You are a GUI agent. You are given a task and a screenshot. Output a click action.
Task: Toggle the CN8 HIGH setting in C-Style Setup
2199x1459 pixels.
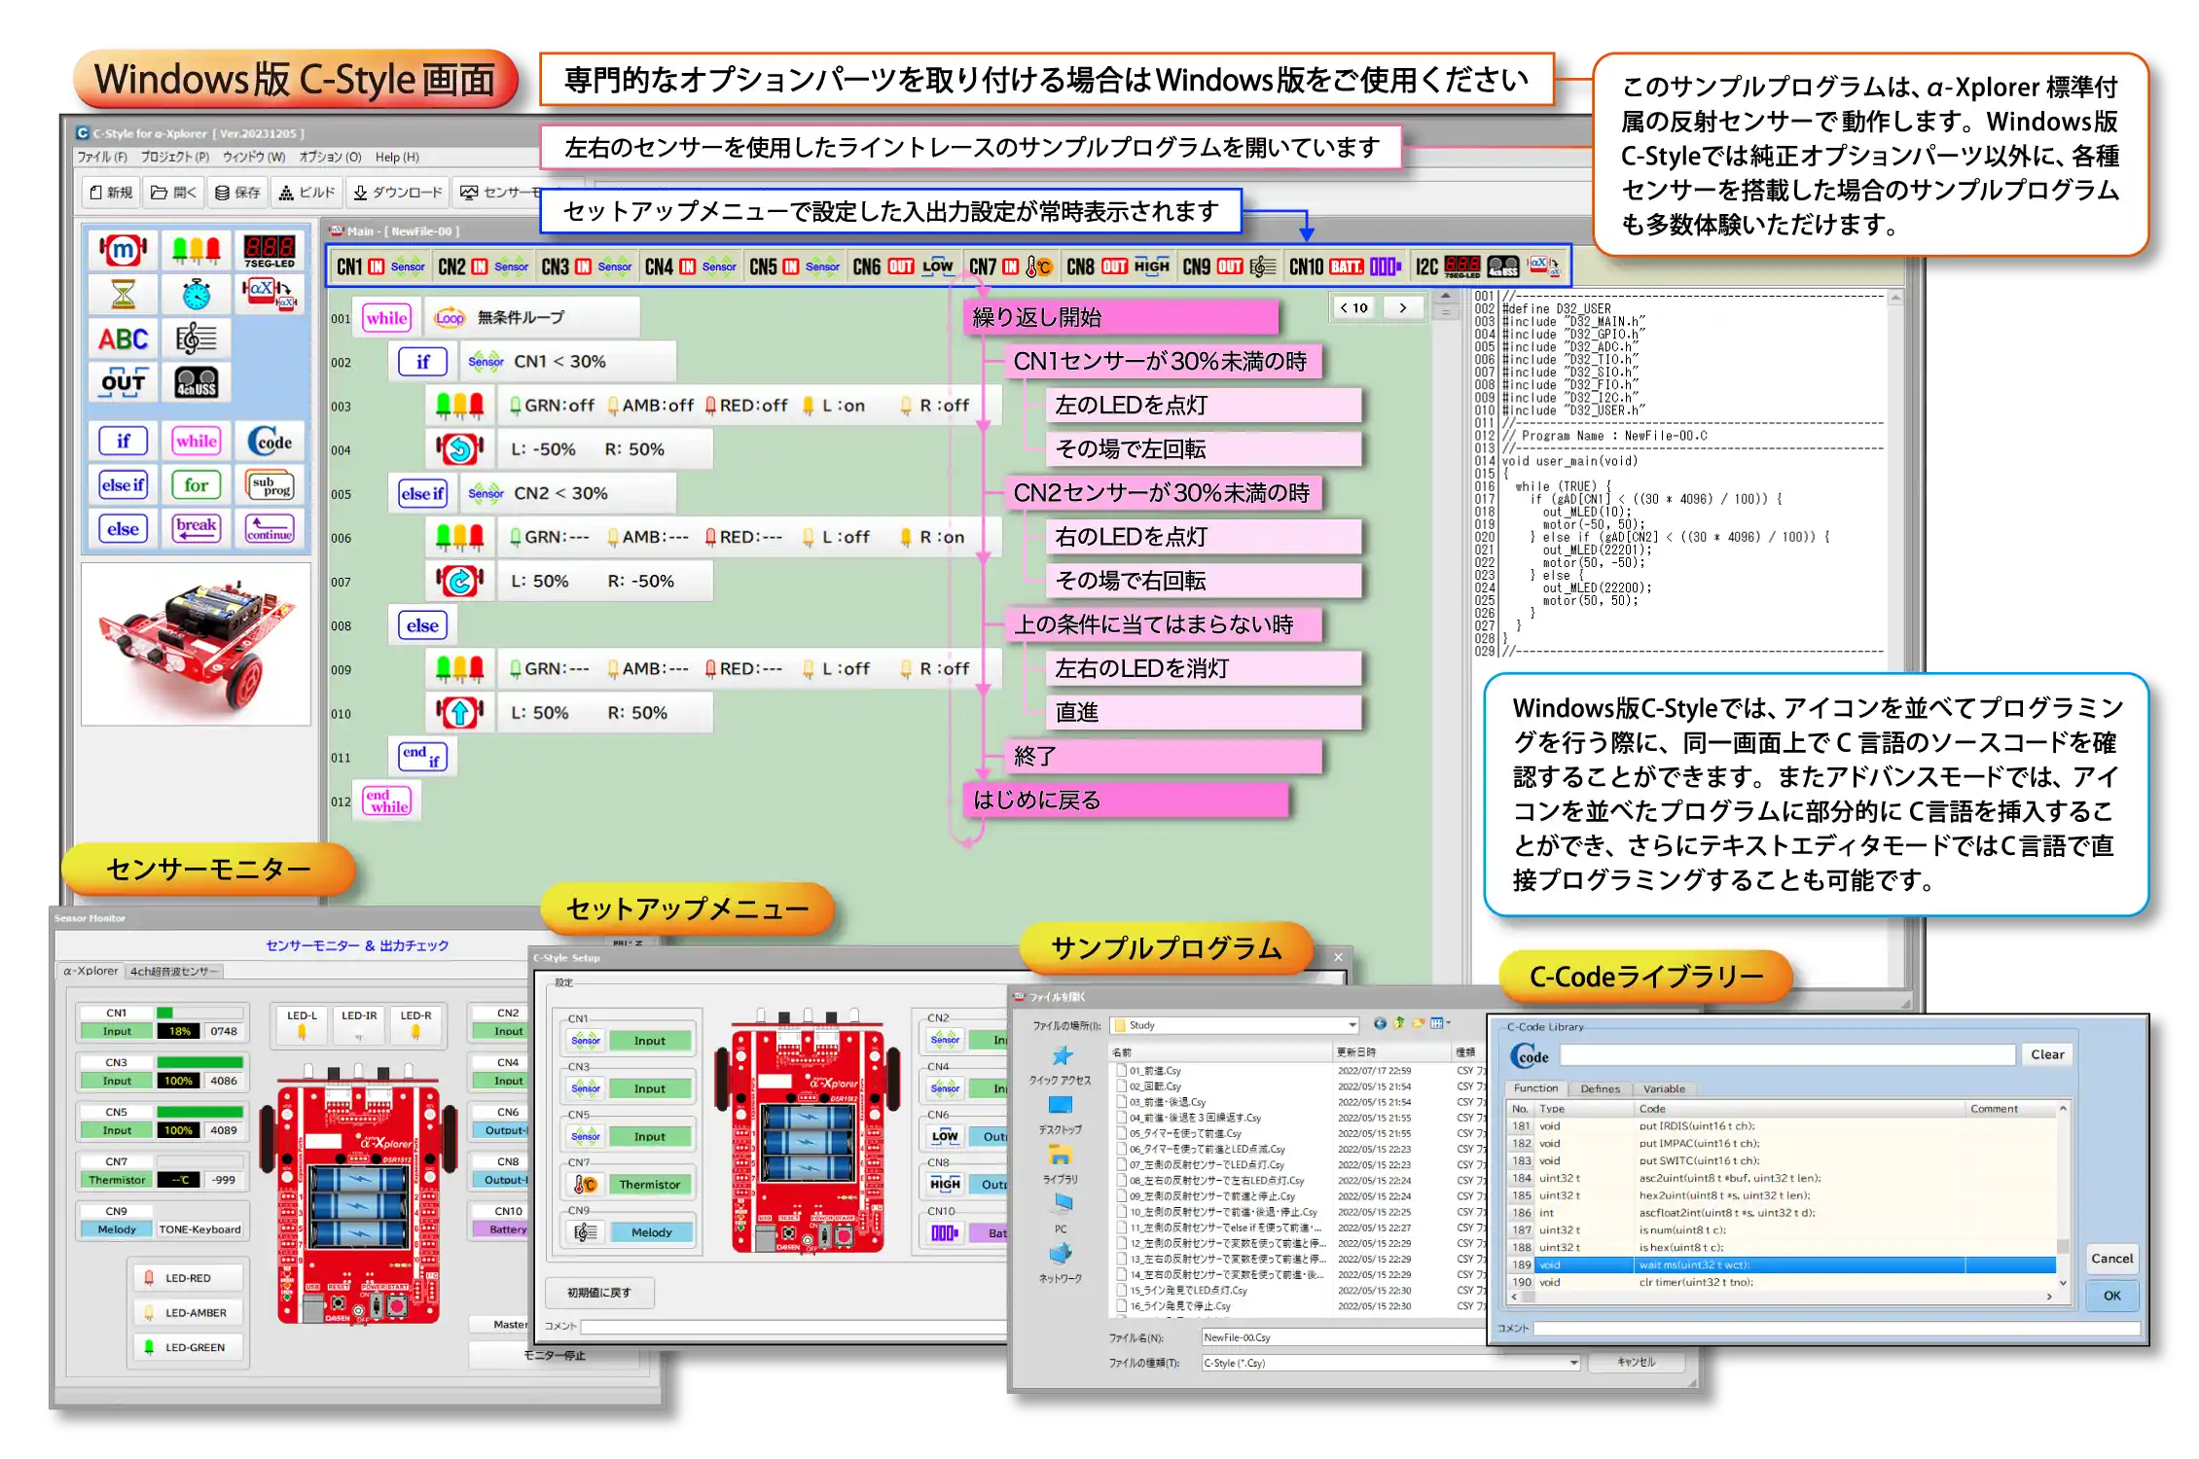tap(945, 1184)
